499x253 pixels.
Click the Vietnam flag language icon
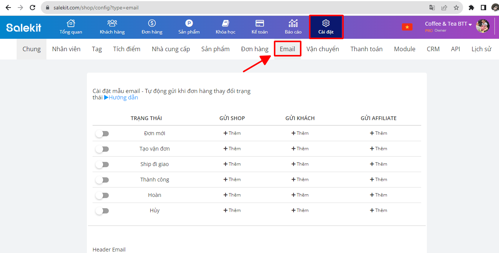(x=407, y=27)
